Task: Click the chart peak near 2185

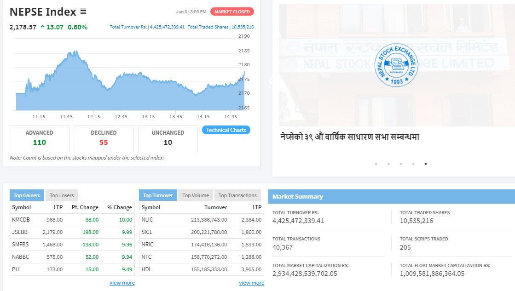Action: click(75, 52)
